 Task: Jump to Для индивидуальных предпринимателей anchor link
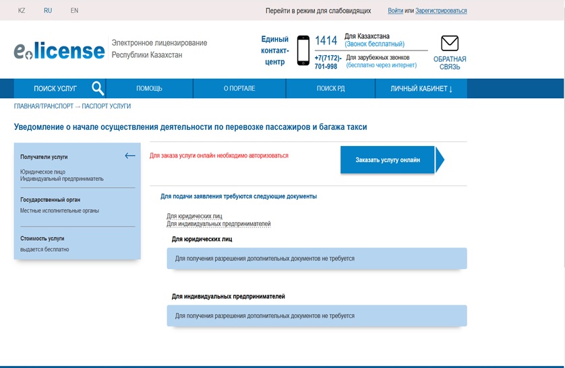pyautogui.click(x=218, y=224)
